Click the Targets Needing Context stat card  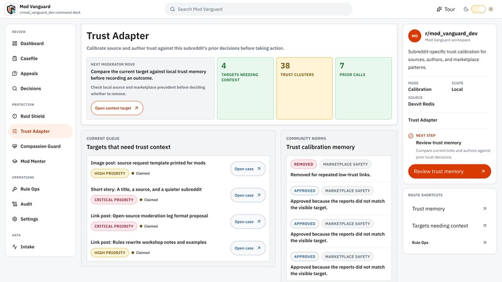(x=245, y=88)
